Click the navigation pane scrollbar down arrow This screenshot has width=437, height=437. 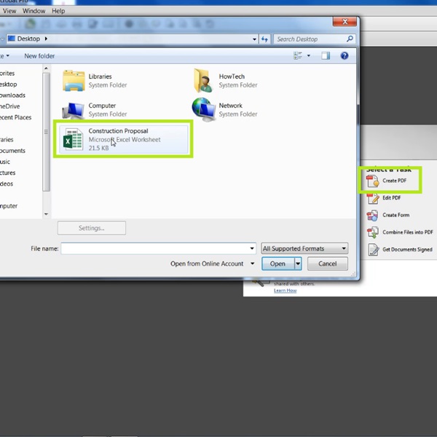[47, 214]
